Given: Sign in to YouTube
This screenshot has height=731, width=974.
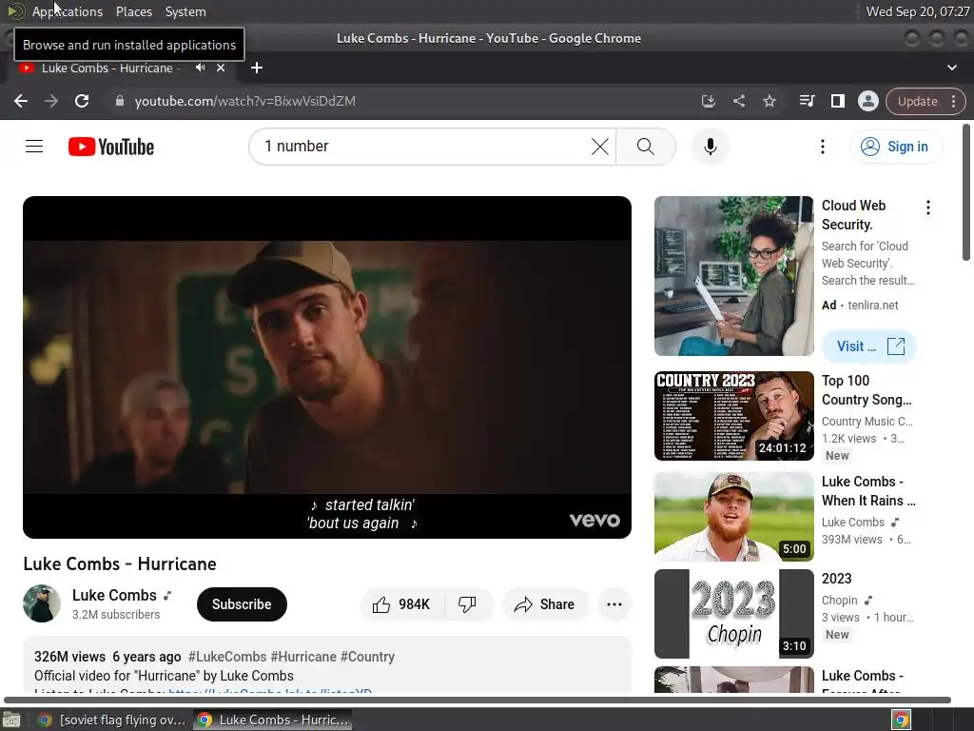Looking at the screenshot, I should click(896, 147).
